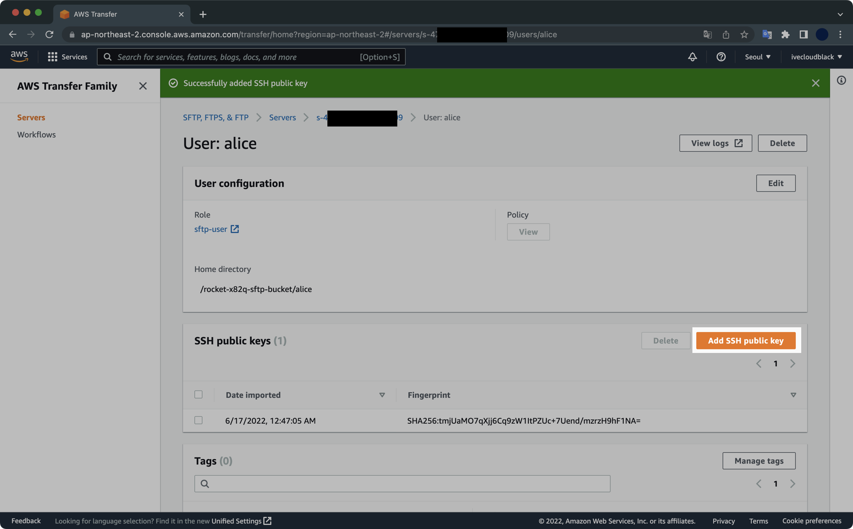Click the Add SSH public key button
The image size is (853, 529).
coord(746,341)
